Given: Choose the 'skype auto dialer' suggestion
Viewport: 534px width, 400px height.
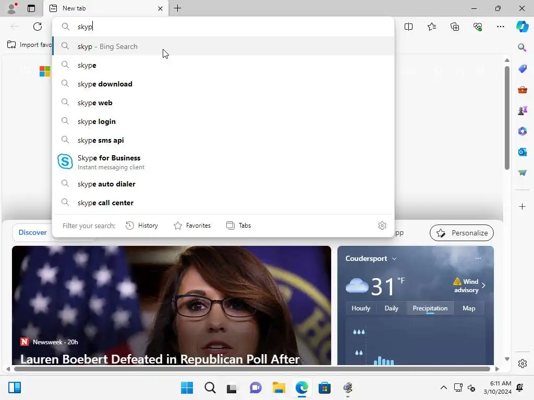Looking at the screenshot, I should click(x=223, y=184).
